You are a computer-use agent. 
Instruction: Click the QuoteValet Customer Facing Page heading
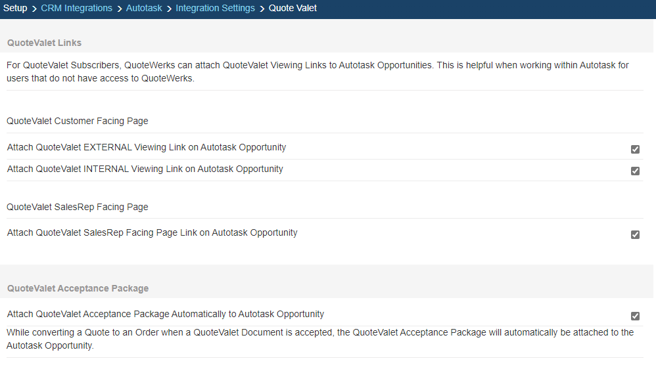(78, 121)
